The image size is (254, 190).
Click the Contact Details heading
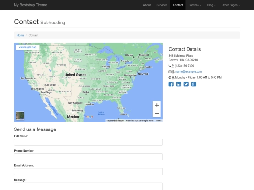coord(185,49)
